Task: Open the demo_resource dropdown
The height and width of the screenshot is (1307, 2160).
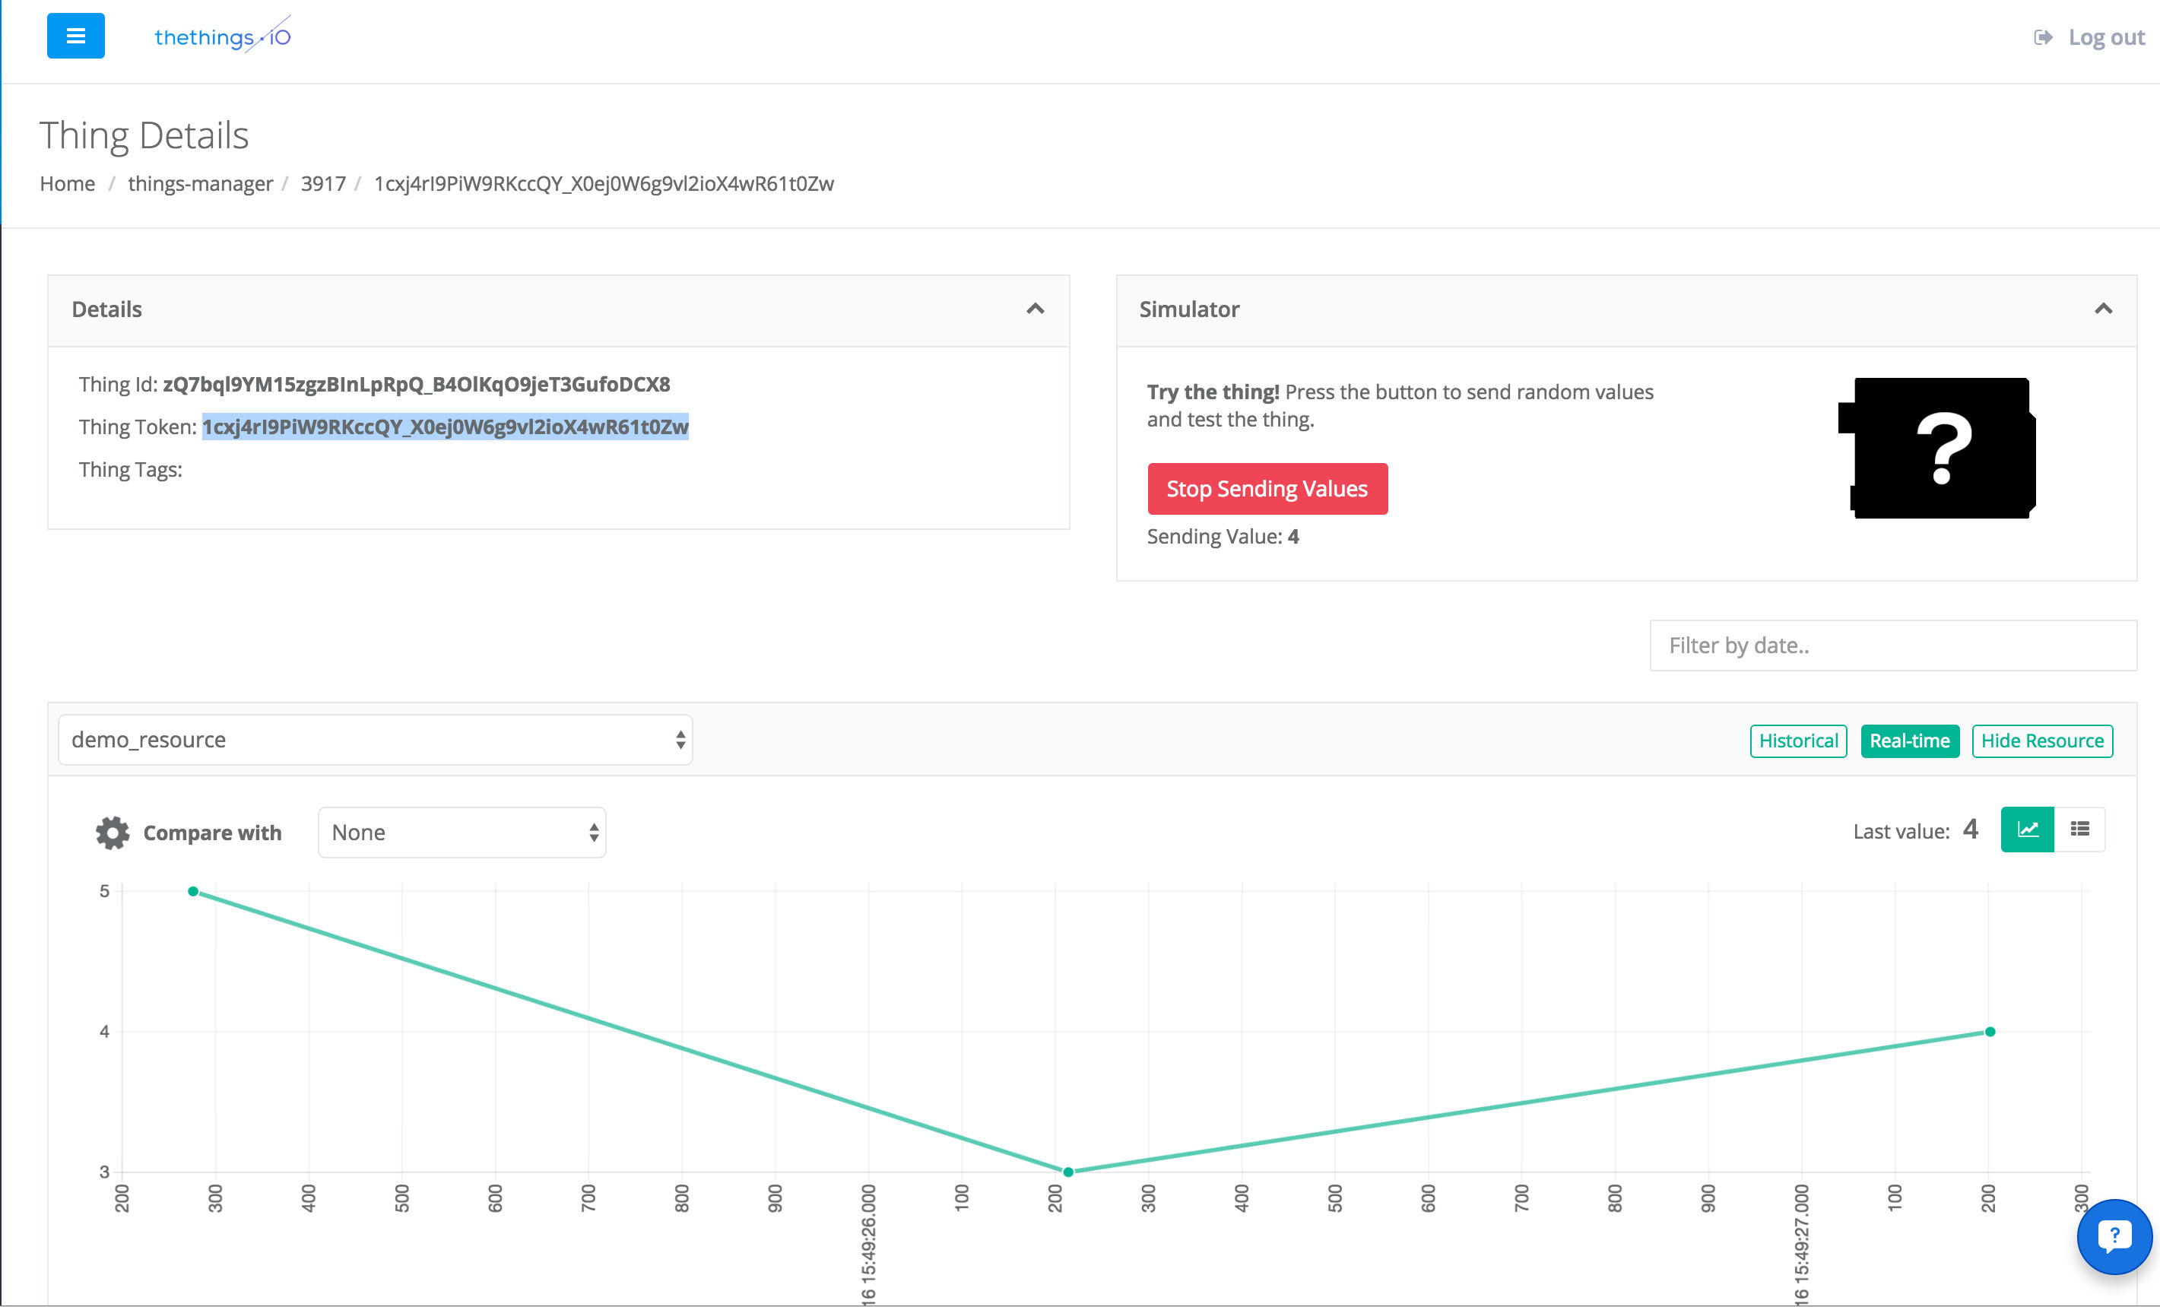Action: point(375,740)
